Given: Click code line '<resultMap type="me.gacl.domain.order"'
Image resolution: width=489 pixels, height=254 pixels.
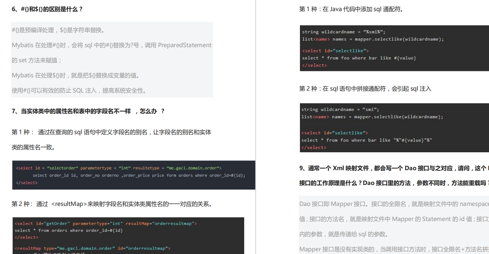Looking at the screenshot, I should [x=92, y=248].
